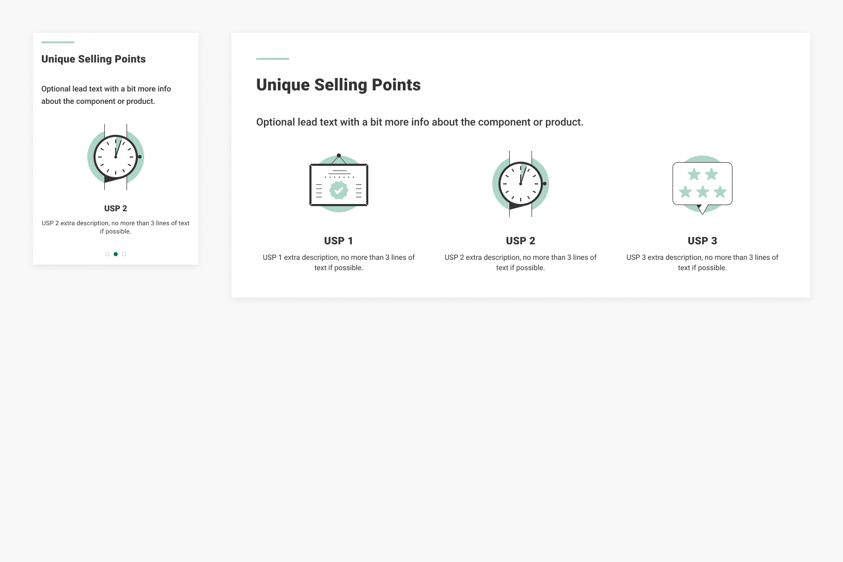This screenshot has height=562, width=843.
Task: Click the USP 2 extra description in small card
Action: pyautogui.click(x=116, y=227)
